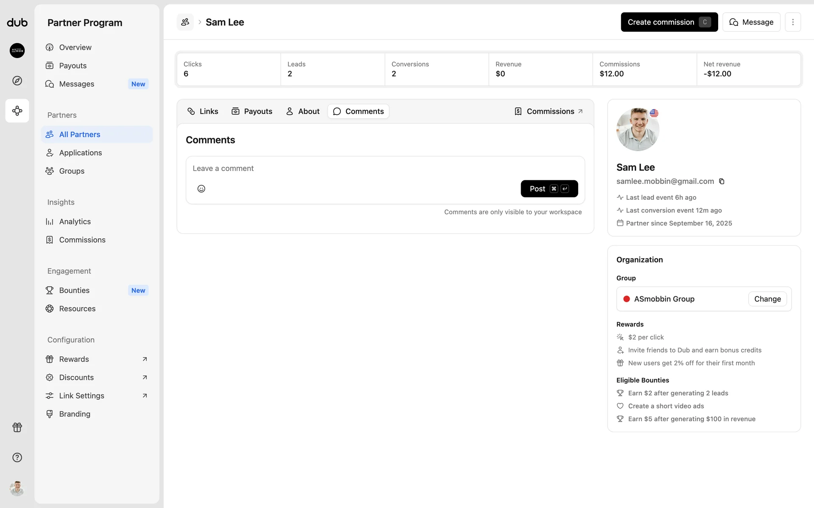The height and width of the screenshot is (508, 814).
Task: Switch to the Payouts tab
Action: click(252, 111)
